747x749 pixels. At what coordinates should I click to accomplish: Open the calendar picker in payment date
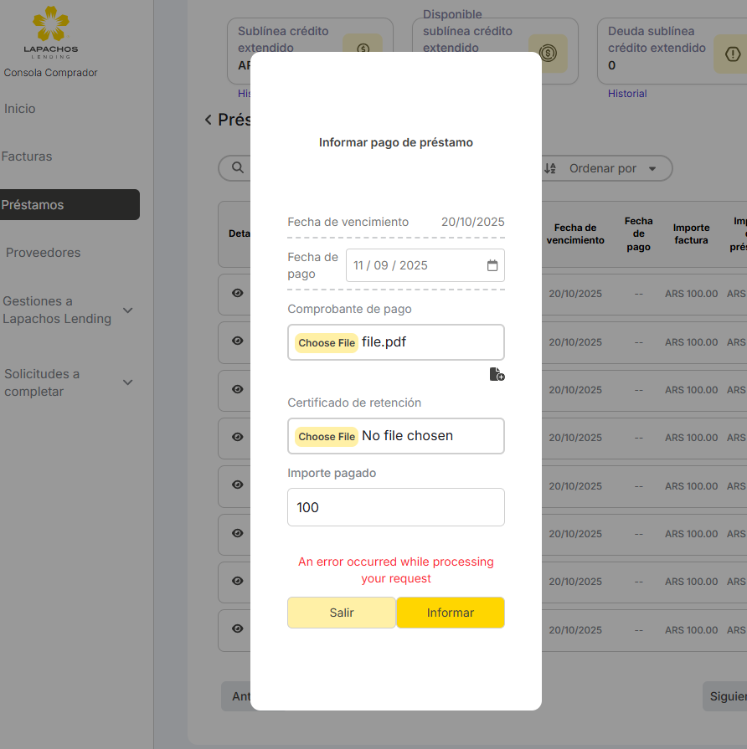tap(492, 265)
